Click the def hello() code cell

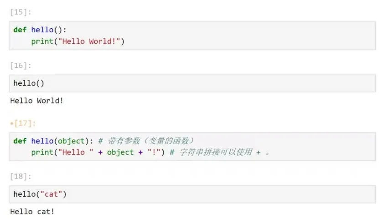click(x=192, y=36)
